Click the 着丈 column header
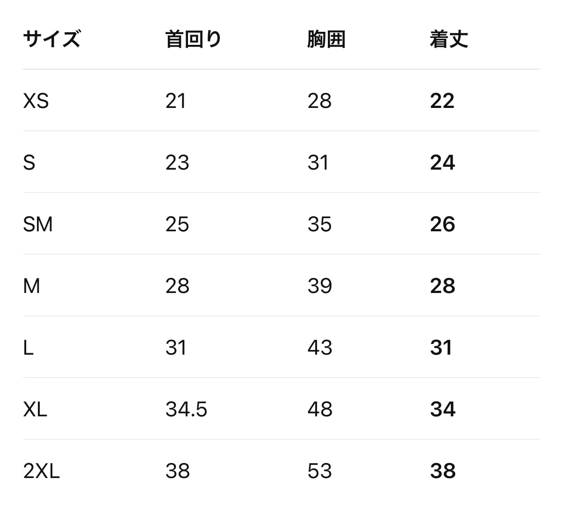Screen dimensions: 564x507 [x=449, y=39]
